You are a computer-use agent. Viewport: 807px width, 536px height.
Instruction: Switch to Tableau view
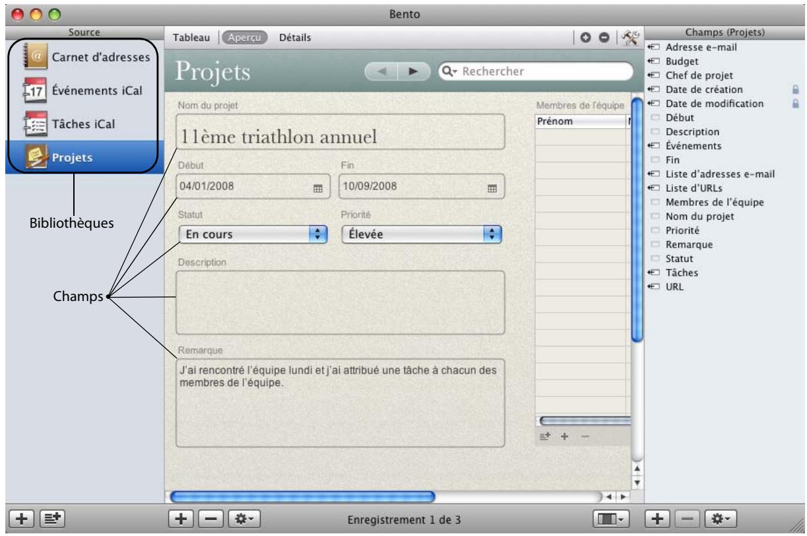(x=192, y=38)
